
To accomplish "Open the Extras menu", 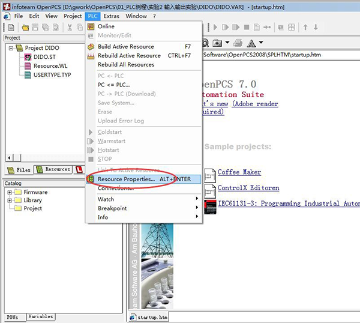I will point(111,16).
